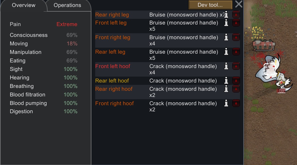The width and height of the screenshot is (297, 165).
Task: Show info for Rear left leg bruise
Action: [226, 52]
